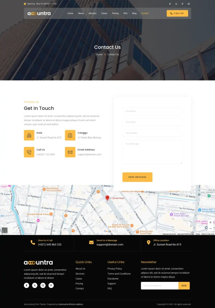Open the Privacy Policy footer link

tap(115, 269)
